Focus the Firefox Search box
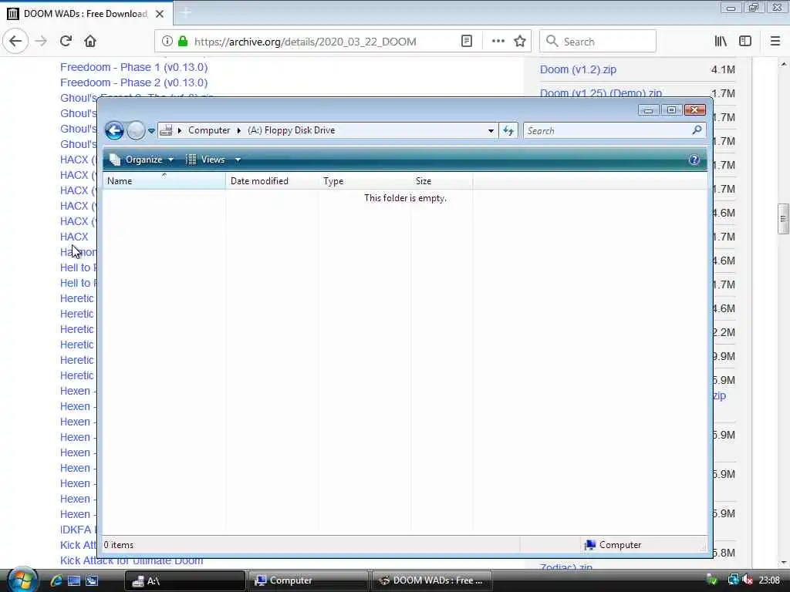 [x=598, y=42]
